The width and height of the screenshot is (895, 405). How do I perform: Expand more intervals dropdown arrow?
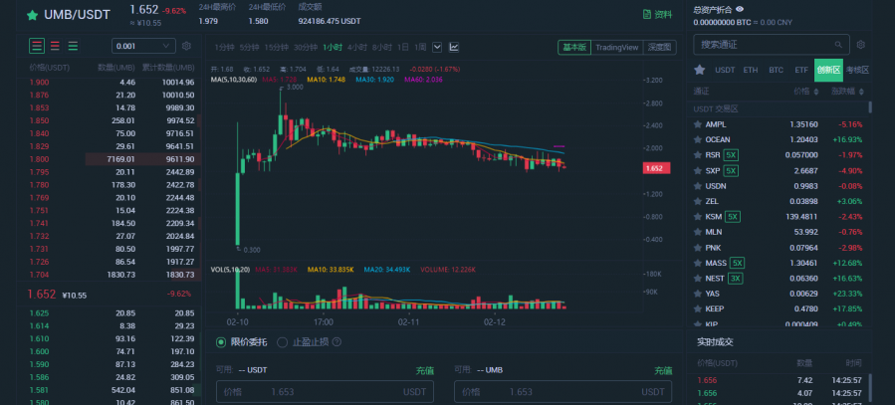tap(437, 48)
